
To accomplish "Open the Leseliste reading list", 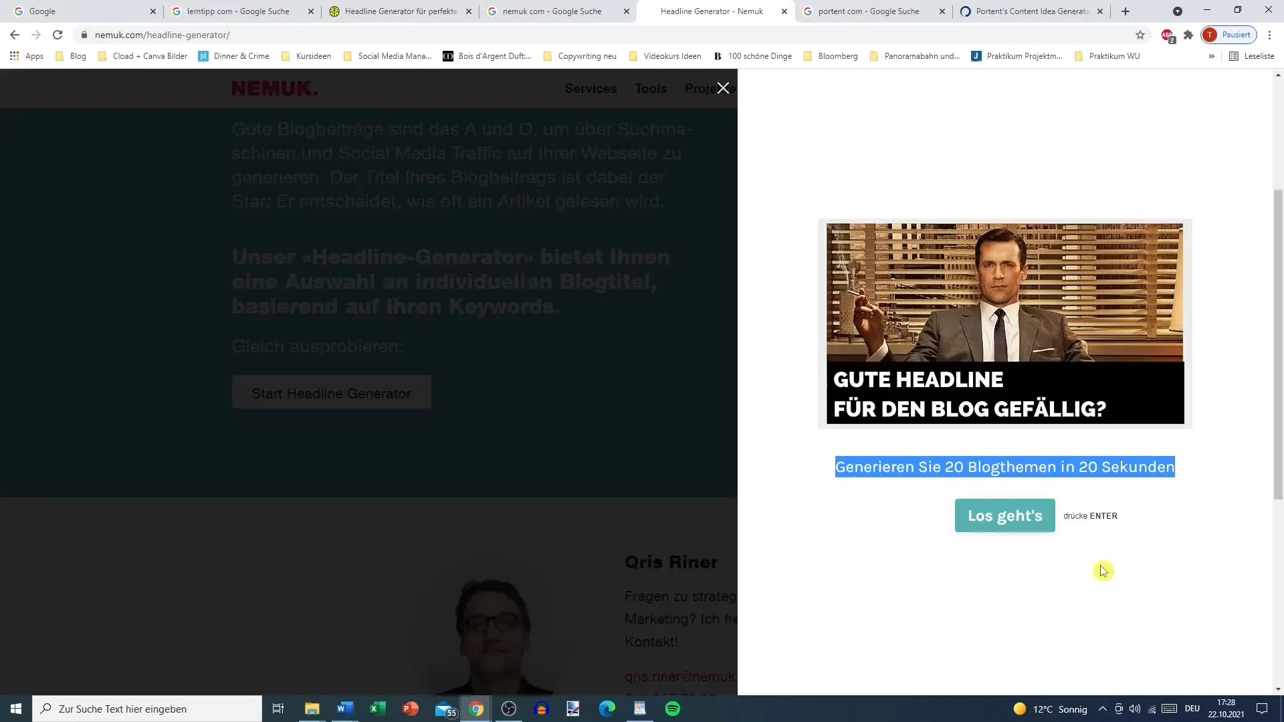I will pyautogui.click(x=1252, y=56).
